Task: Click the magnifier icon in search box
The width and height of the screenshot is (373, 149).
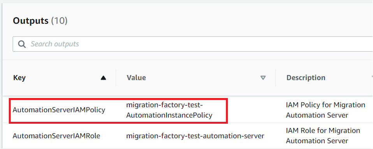Action: click(22, 44)
